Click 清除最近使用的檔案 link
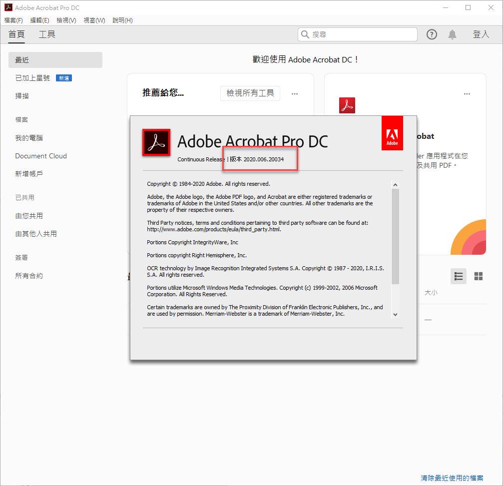Image resolution: width=503 pixels, height=486 pixels. point(452,478)
